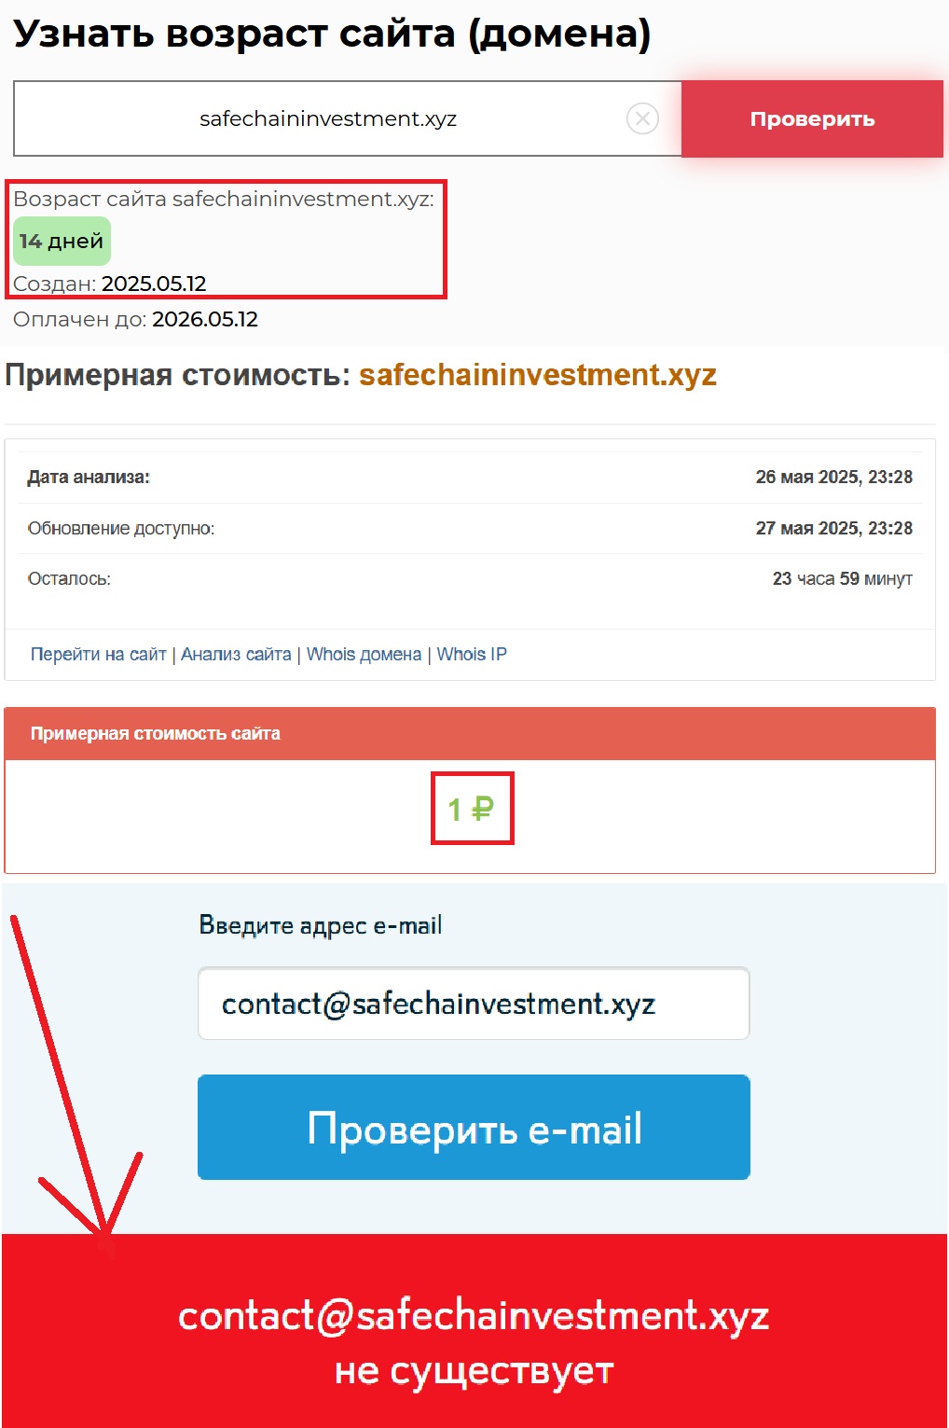
Task: Click the Оплачен до date 2026.05.12
Action: (x=205, y=319)
